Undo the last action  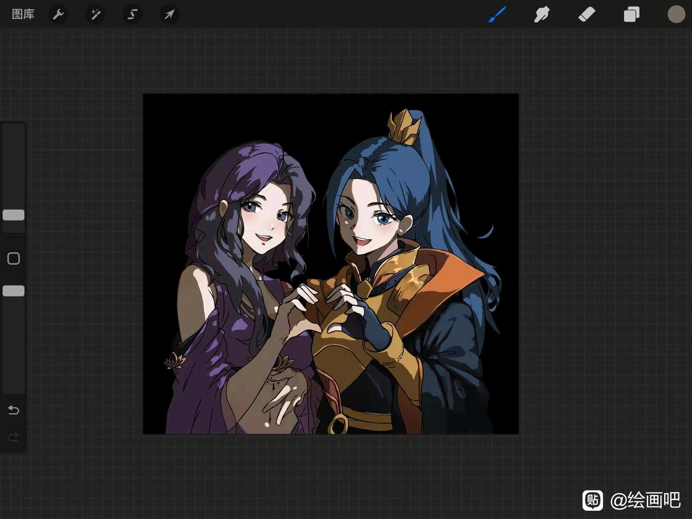coord(13,410)
